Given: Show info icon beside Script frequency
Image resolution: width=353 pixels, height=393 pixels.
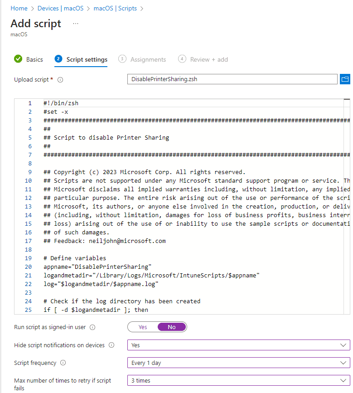Looking at the screenshot, I should click(63, 363).
